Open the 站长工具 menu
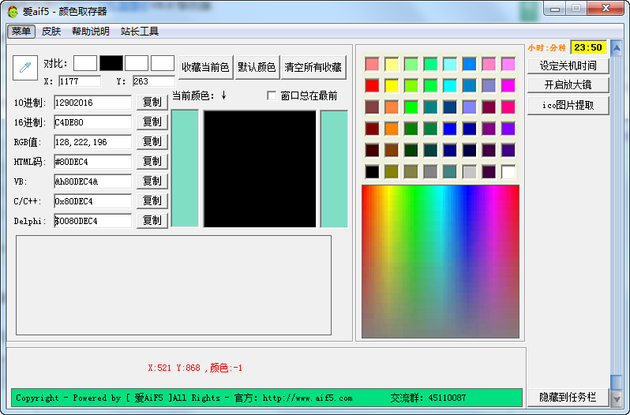Screen dimensions: 630x415 click(140, 32)
